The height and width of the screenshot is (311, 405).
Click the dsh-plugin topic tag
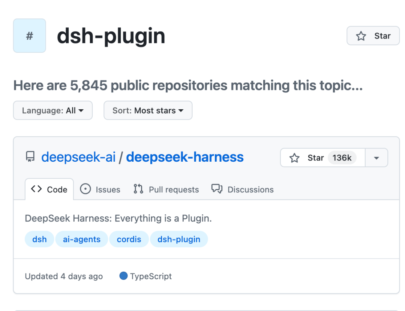pyautogui.click(x=179, y=239)
